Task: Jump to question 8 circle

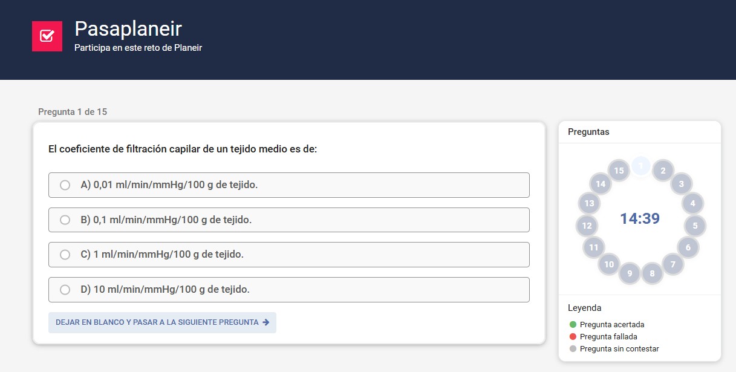Action: [652, 273]
